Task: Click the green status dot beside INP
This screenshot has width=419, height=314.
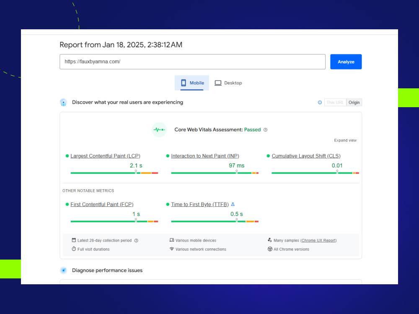Action: tap(168, 156)
